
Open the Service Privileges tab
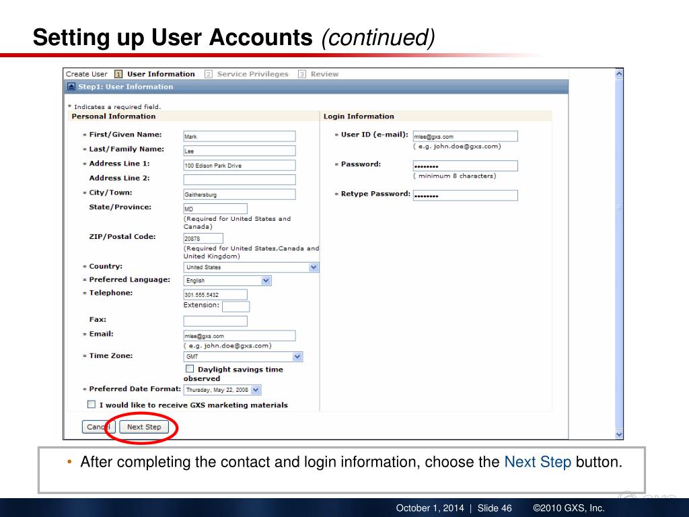(x=253, y=74)
